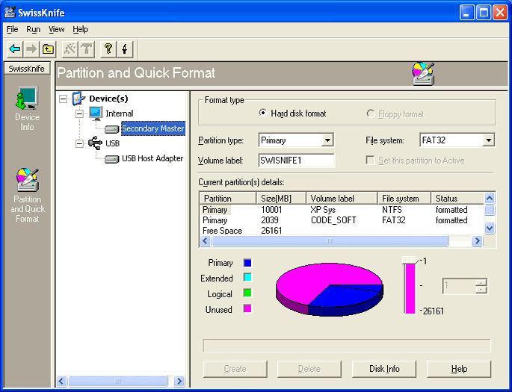The width and height of the screenshot is (512, 392).
Task: Click the Status column header
Action: click(x=457, y=199)
